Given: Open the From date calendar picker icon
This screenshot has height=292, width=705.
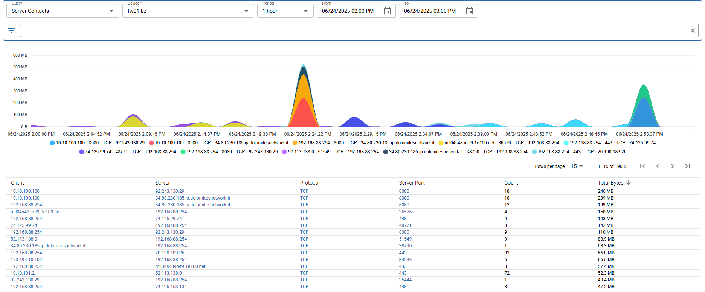Looking at the screenshot, I should [x=388, y=11].
